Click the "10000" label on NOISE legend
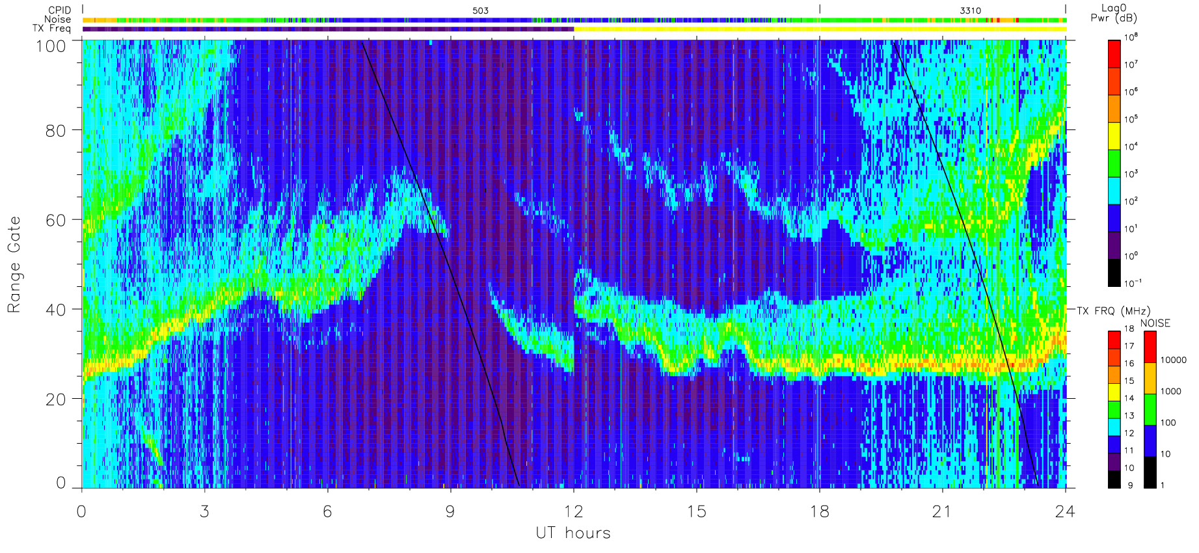The height and width of the screenshot is (553, 1199). pos(1174,360)
